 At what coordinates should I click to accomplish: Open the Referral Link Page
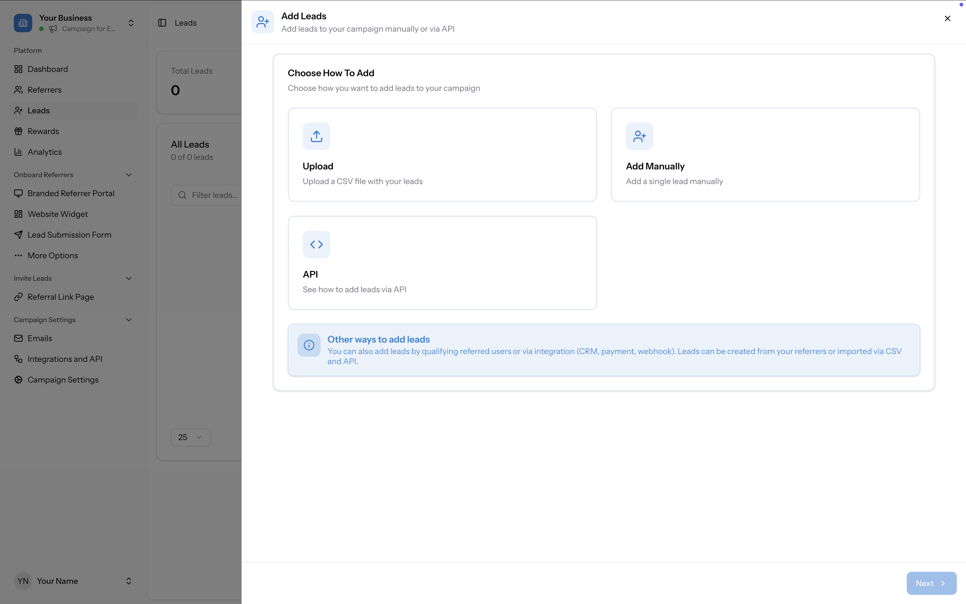61,297
